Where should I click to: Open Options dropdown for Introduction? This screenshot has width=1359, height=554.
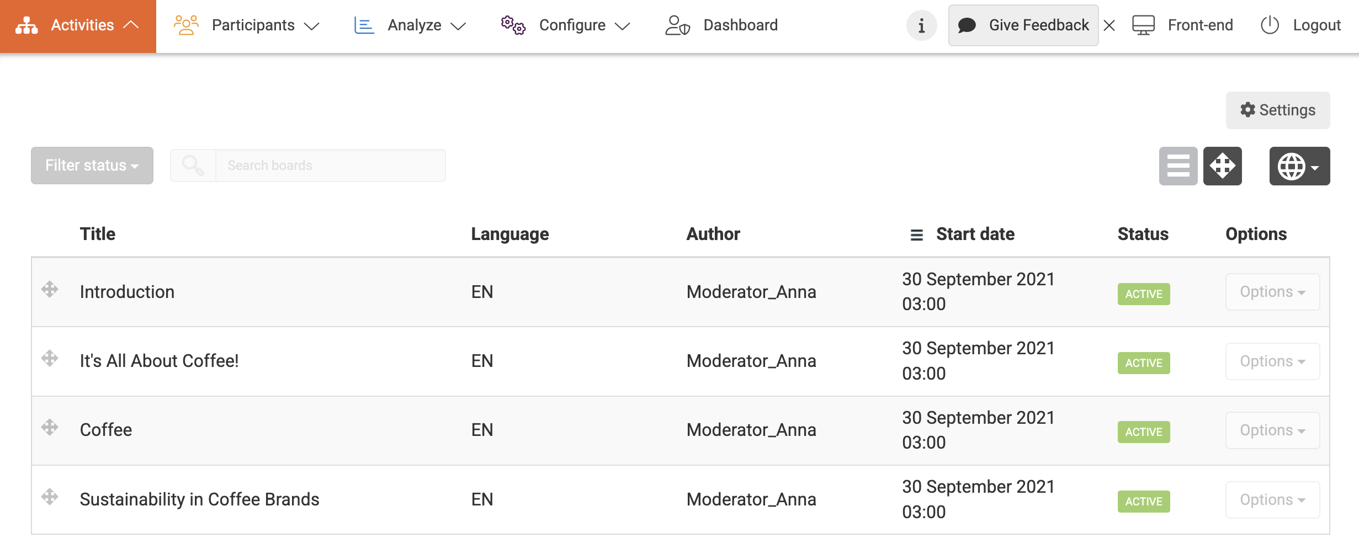click(x=1272, y=292)
